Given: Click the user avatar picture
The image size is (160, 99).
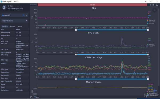Looking at the screenshot, I should point(4,7).
